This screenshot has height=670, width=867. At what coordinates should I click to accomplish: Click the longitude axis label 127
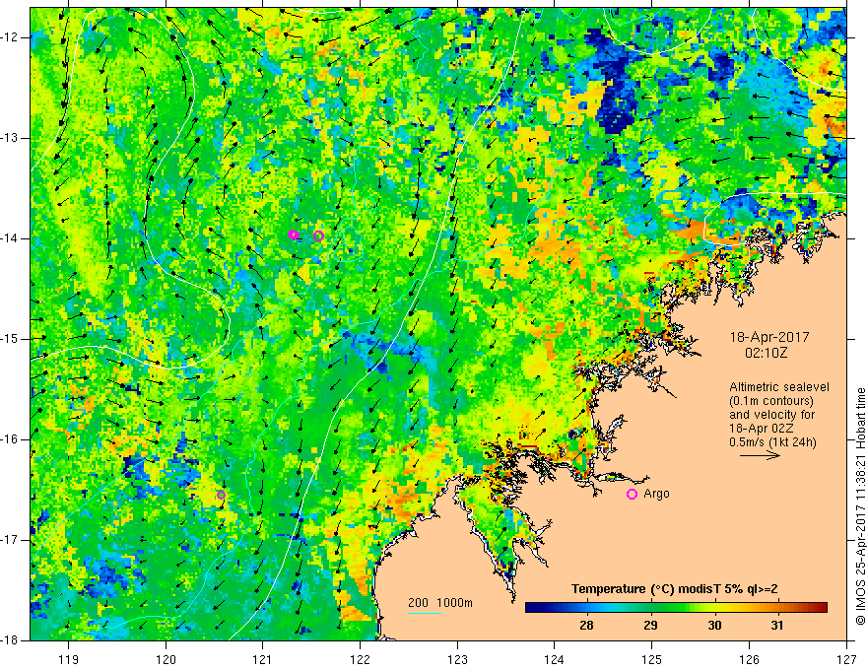coord(846,659)
